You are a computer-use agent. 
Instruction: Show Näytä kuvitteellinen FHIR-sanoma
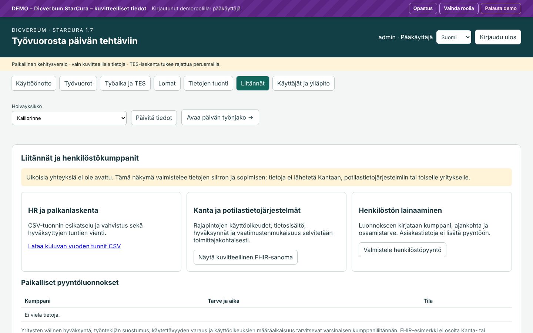(245, 257)
